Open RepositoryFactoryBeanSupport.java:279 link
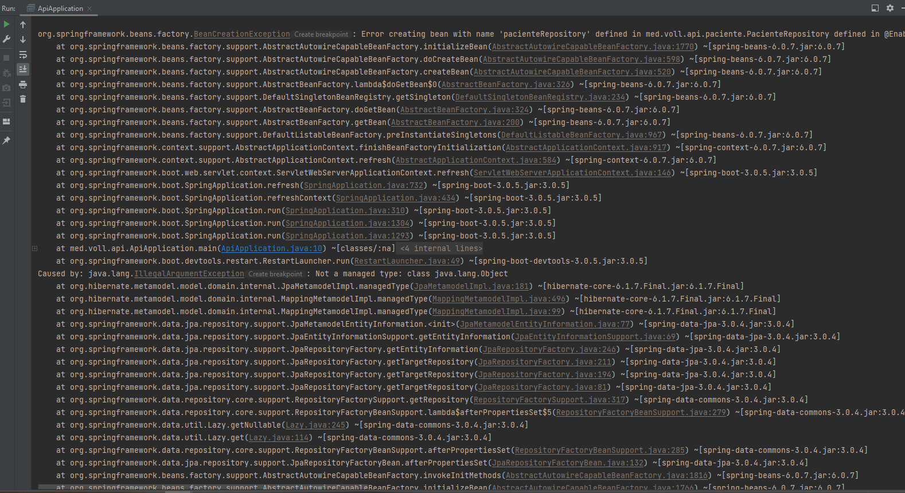 click(641, 413)
